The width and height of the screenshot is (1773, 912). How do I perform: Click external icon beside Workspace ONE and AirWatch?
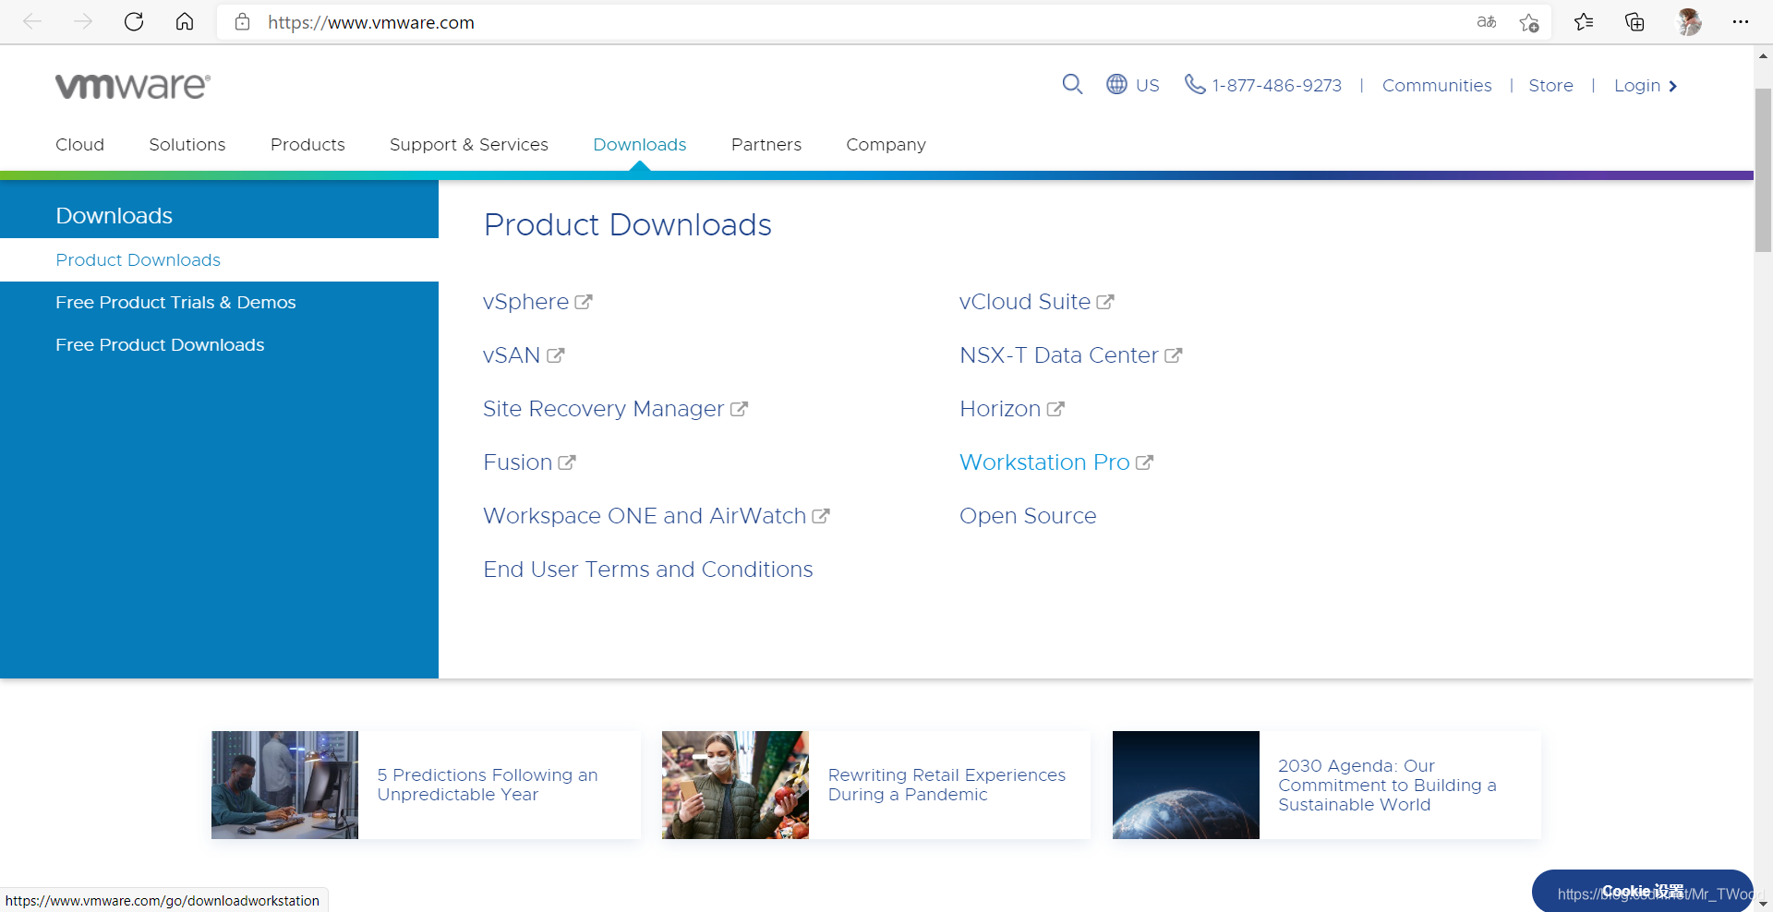821,516
